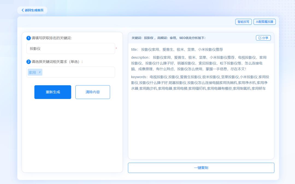
Task: Click the keyword input containing 投影仪
Action: (71, 49)
